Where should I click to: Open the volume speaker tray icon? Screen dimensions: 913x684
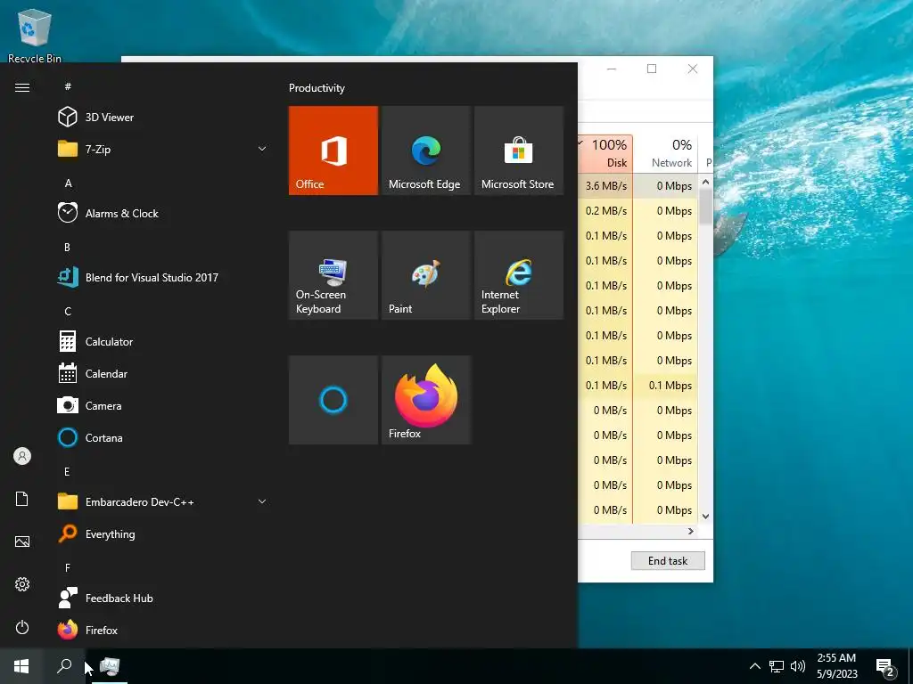point(798,666)
